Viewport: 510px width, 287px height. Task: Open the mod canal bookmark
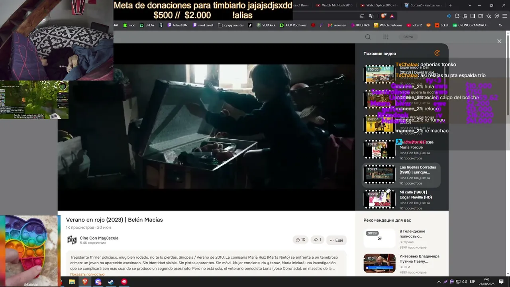(x=203, y=25)
